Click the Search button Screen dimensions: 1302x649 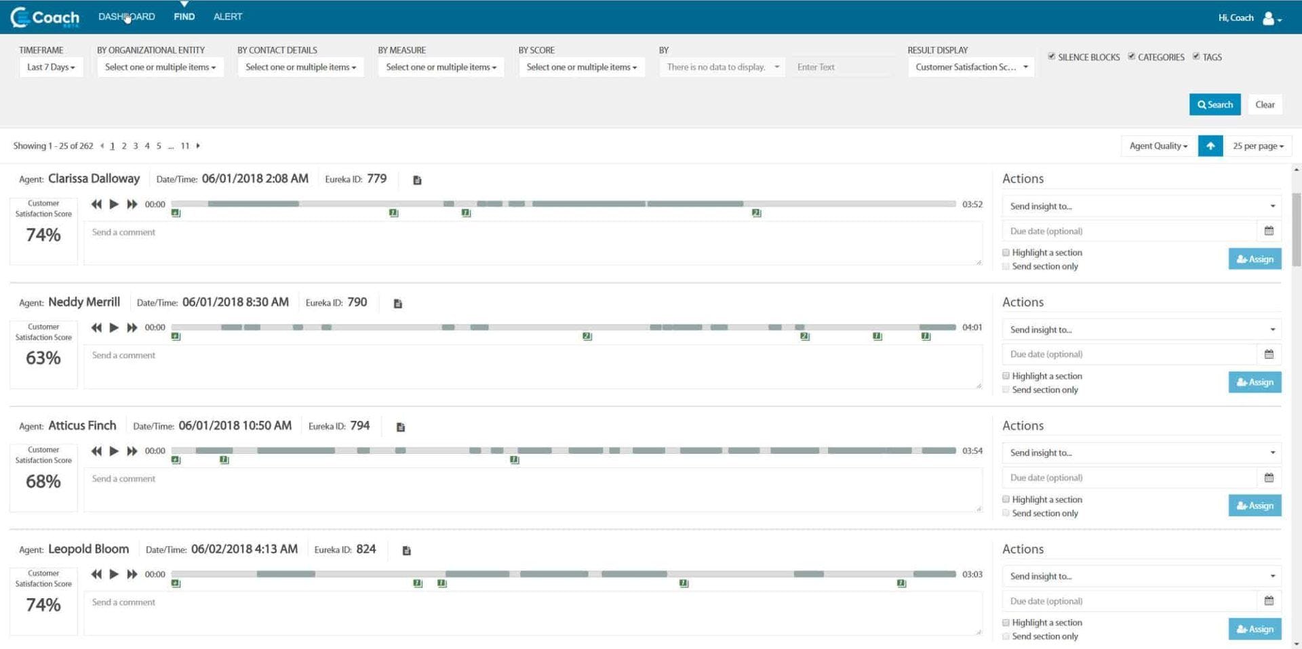pos(1215,104)
